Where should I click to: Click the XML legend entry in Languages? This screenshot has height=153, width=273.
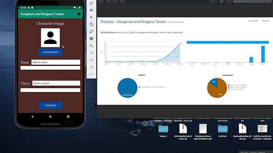[237, 87]
